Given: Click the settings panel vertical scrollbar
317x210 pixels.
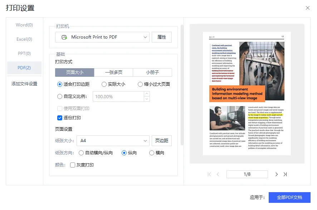Looking at the screenshot, I should pyautogui.click(x=182, y=85).
